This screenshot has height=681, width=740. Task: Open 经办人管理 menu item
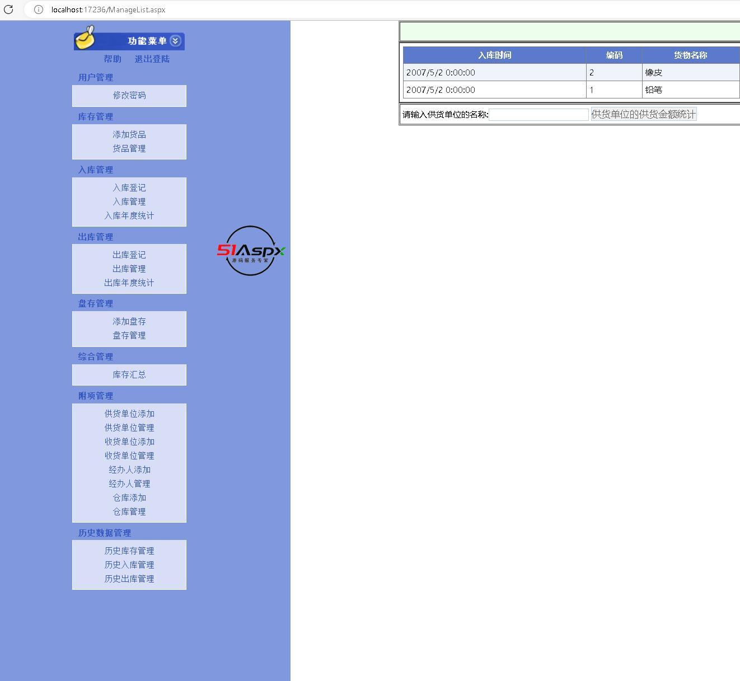point(129,483)
